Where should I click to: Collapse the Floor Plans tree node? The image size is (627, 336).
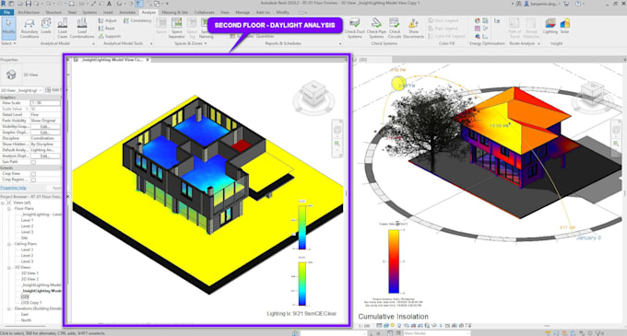pos(9,209)
